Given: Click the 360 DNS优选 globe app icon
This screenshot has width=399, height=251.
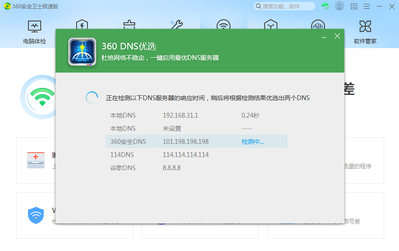Looking at the screenshot, I should (82, 52).
